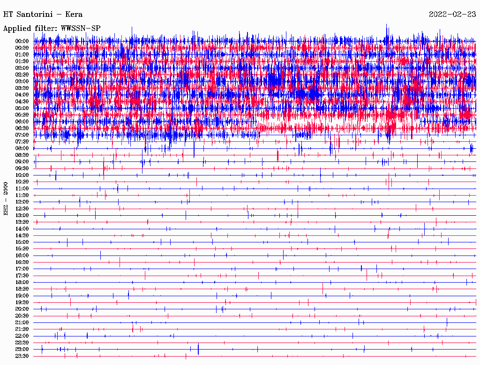The height and width of the screenshot is (365, 480).
Task: Select the 20:00 time label
Action: pyautogui.click(x=22, y=309)
